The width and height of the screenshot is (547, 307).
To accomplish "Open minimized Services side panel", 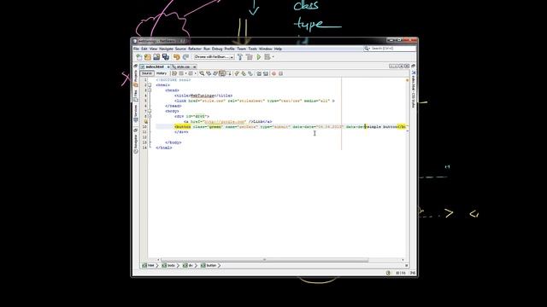I will 136,113.
